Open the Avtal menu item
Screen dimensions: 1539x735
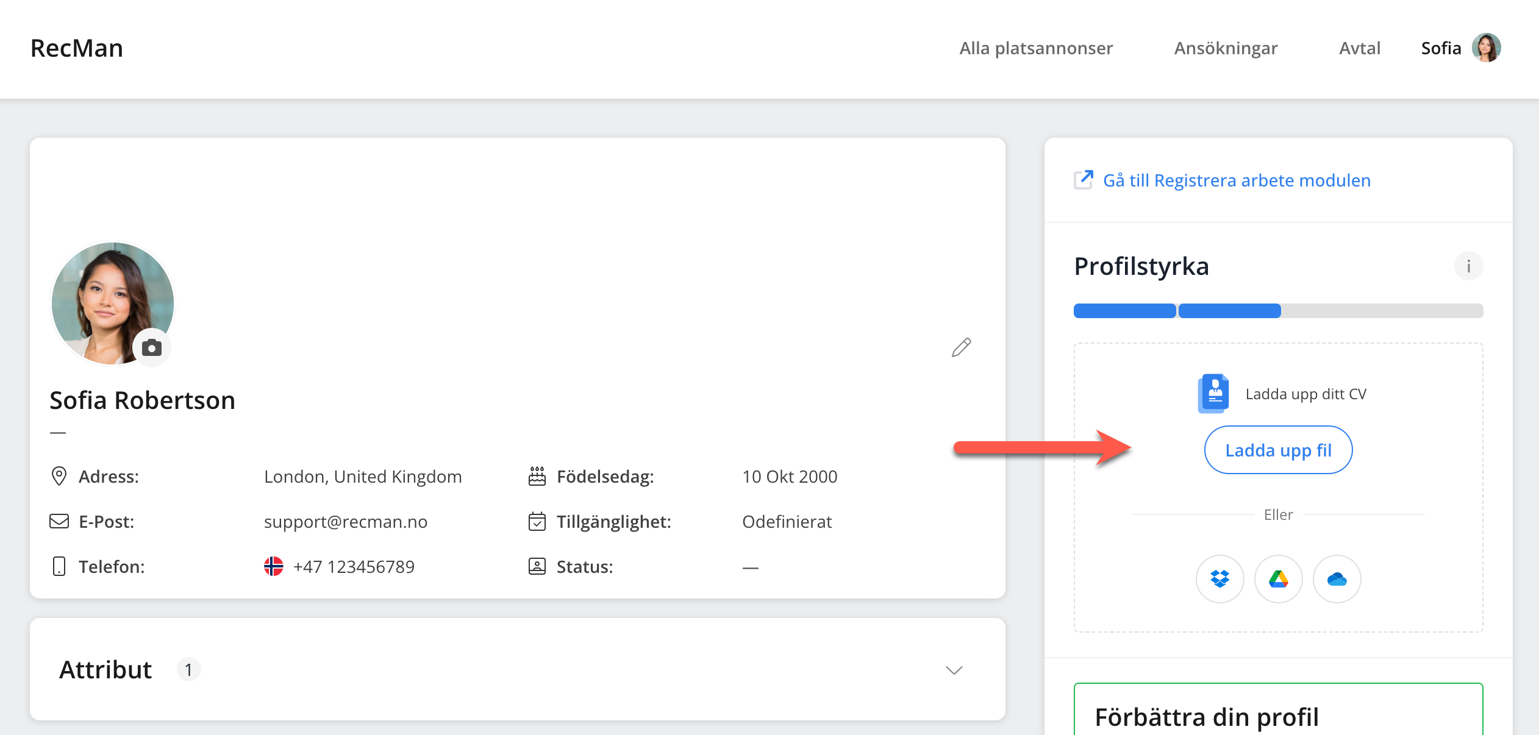[x=1359, y=48]
